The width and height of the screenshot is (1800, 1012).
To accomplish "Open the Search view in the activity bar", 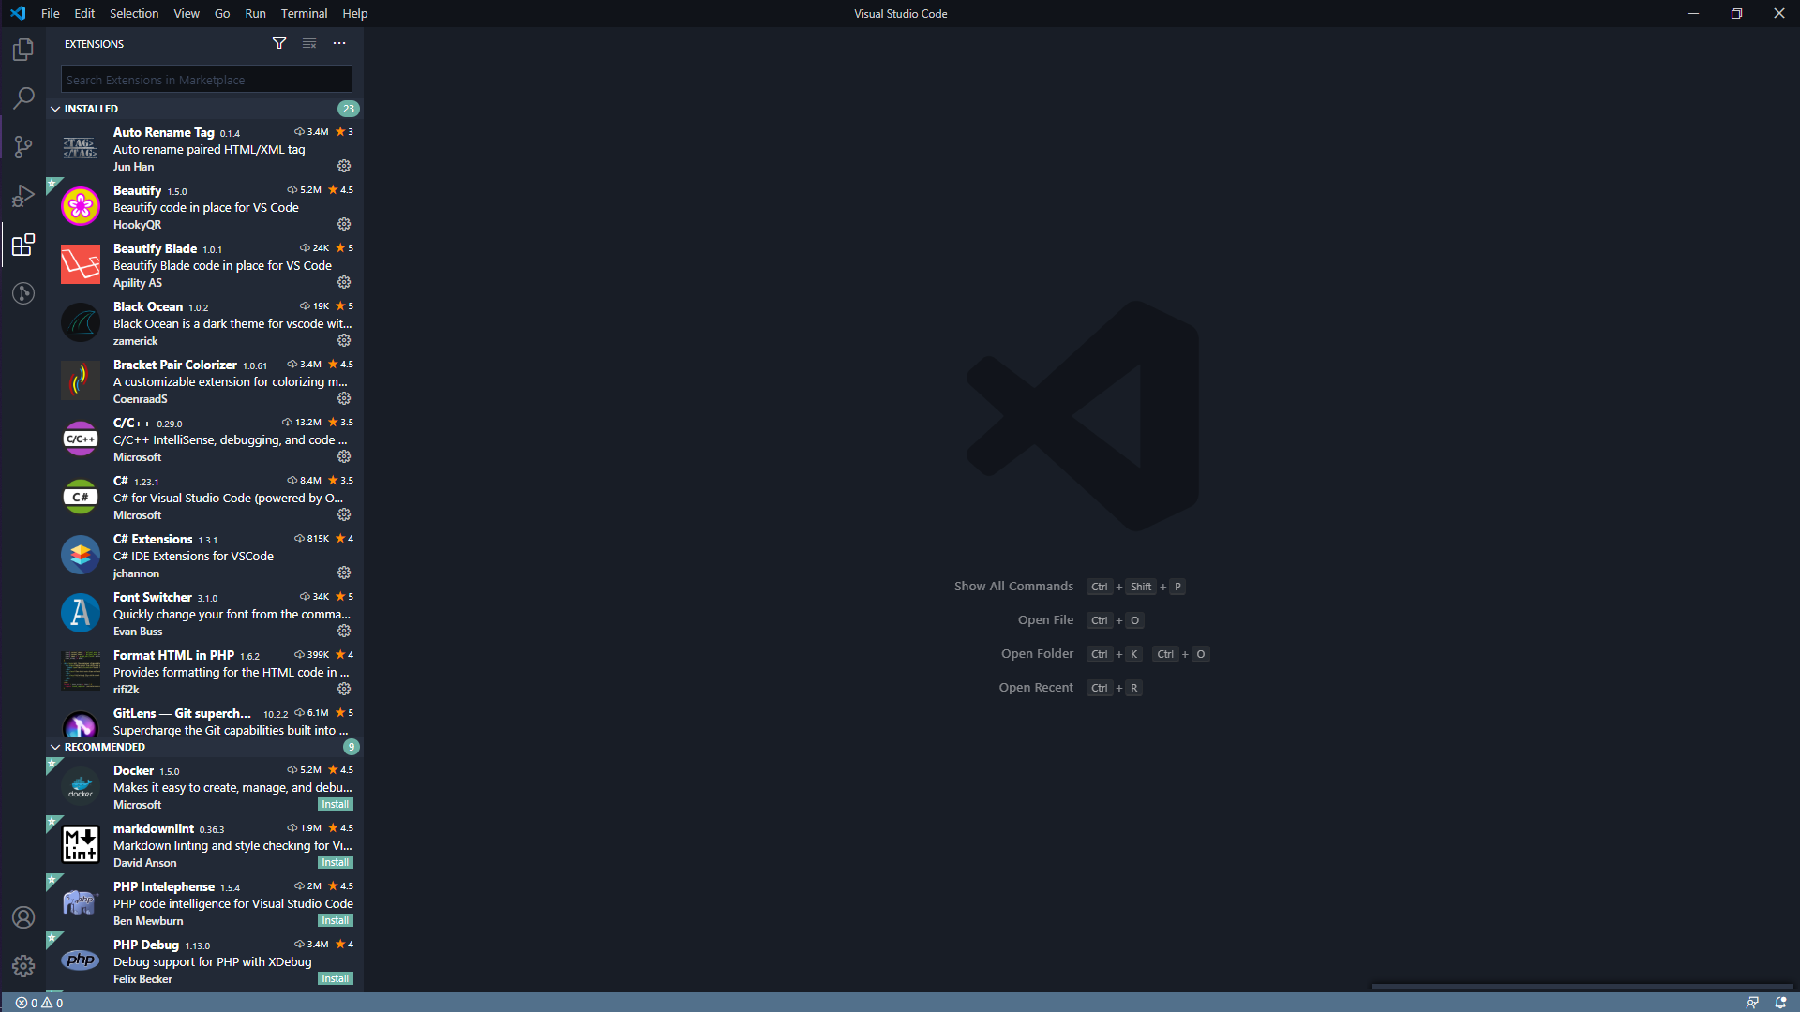I will [x=23, y=97].
